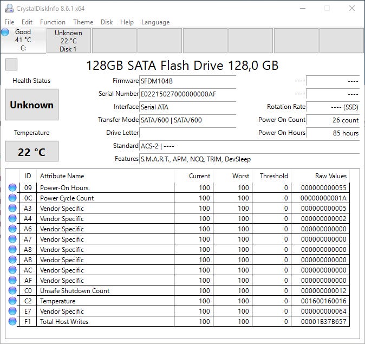Click the CrystalDiskInfo app icon in title bar
365x344 pixels.
[x=9, y=9]
